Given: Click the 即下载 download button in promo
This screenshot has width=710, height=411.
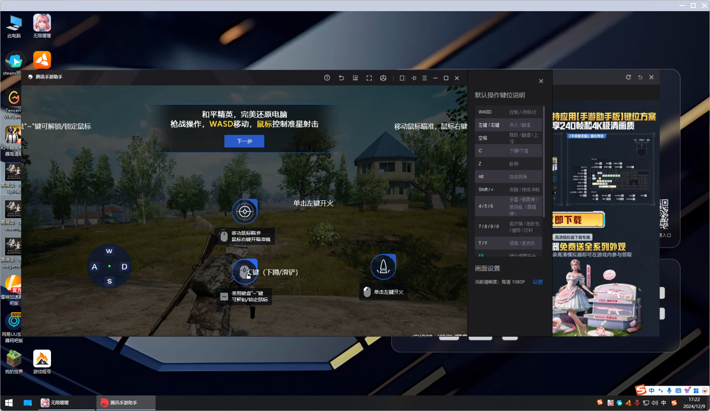Looking at the screenshot, I should click(579, 220).
